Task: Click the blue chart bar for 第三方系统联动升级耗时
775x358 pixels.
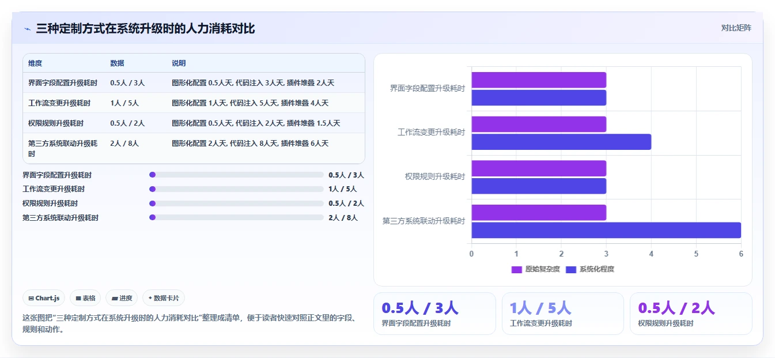Action: coord(606,230)
